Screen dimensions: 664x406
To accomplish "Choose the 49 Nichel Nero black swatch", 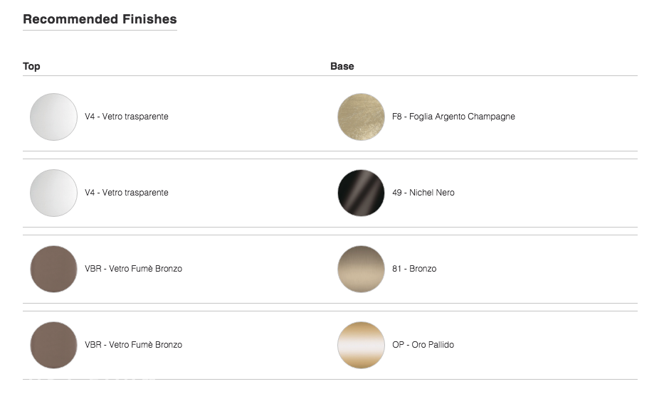I will [x=362, y=193].
